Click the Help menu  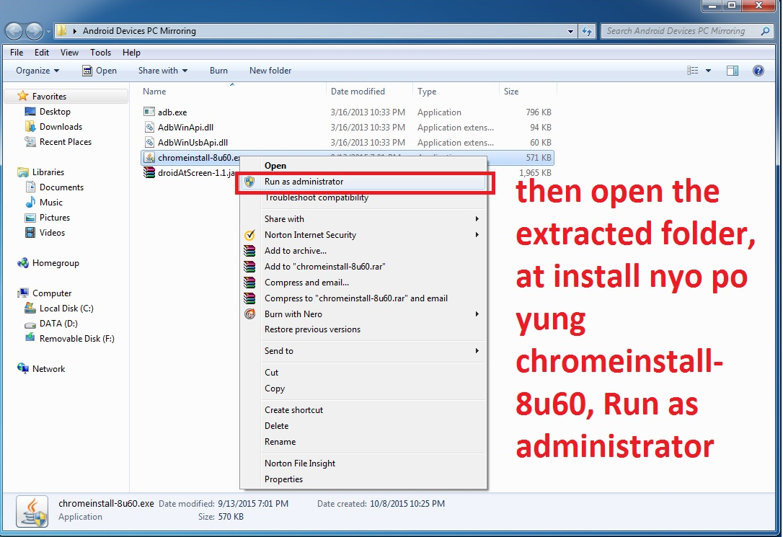click(131, 53)
